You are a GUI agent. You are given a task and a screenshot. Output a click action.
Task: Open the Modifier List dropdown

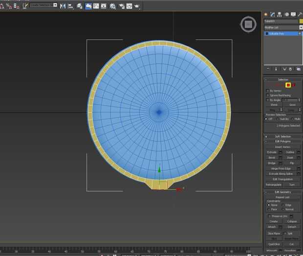coord(283,27)
